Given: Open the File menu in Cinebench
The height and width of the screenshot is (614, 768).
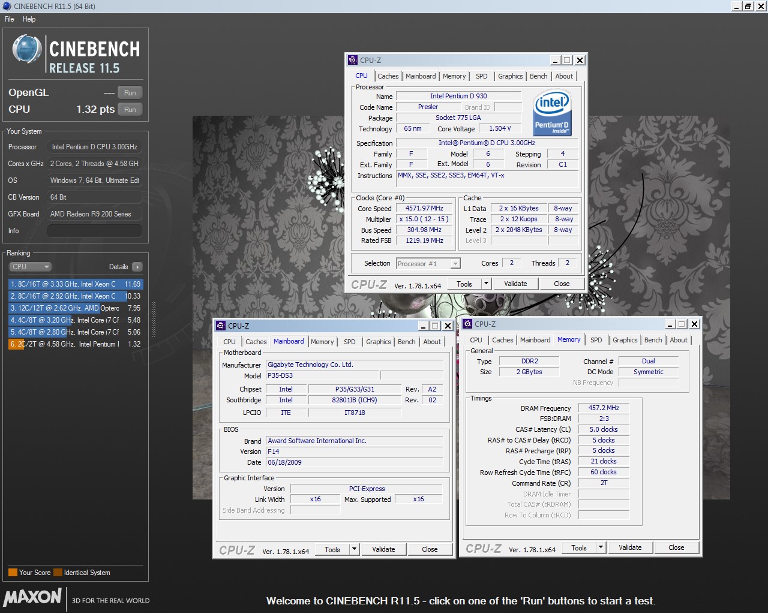Looking at the screenshot, I should pyautogui.click(x=10, y=19).
